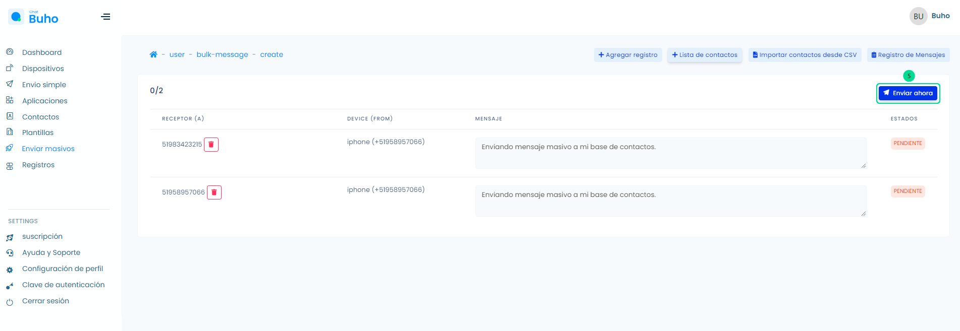The height and width of the screenshot is (331, 960).
Task: Click the Aplicaciones grid icon
Action: [x=10, y=100]
